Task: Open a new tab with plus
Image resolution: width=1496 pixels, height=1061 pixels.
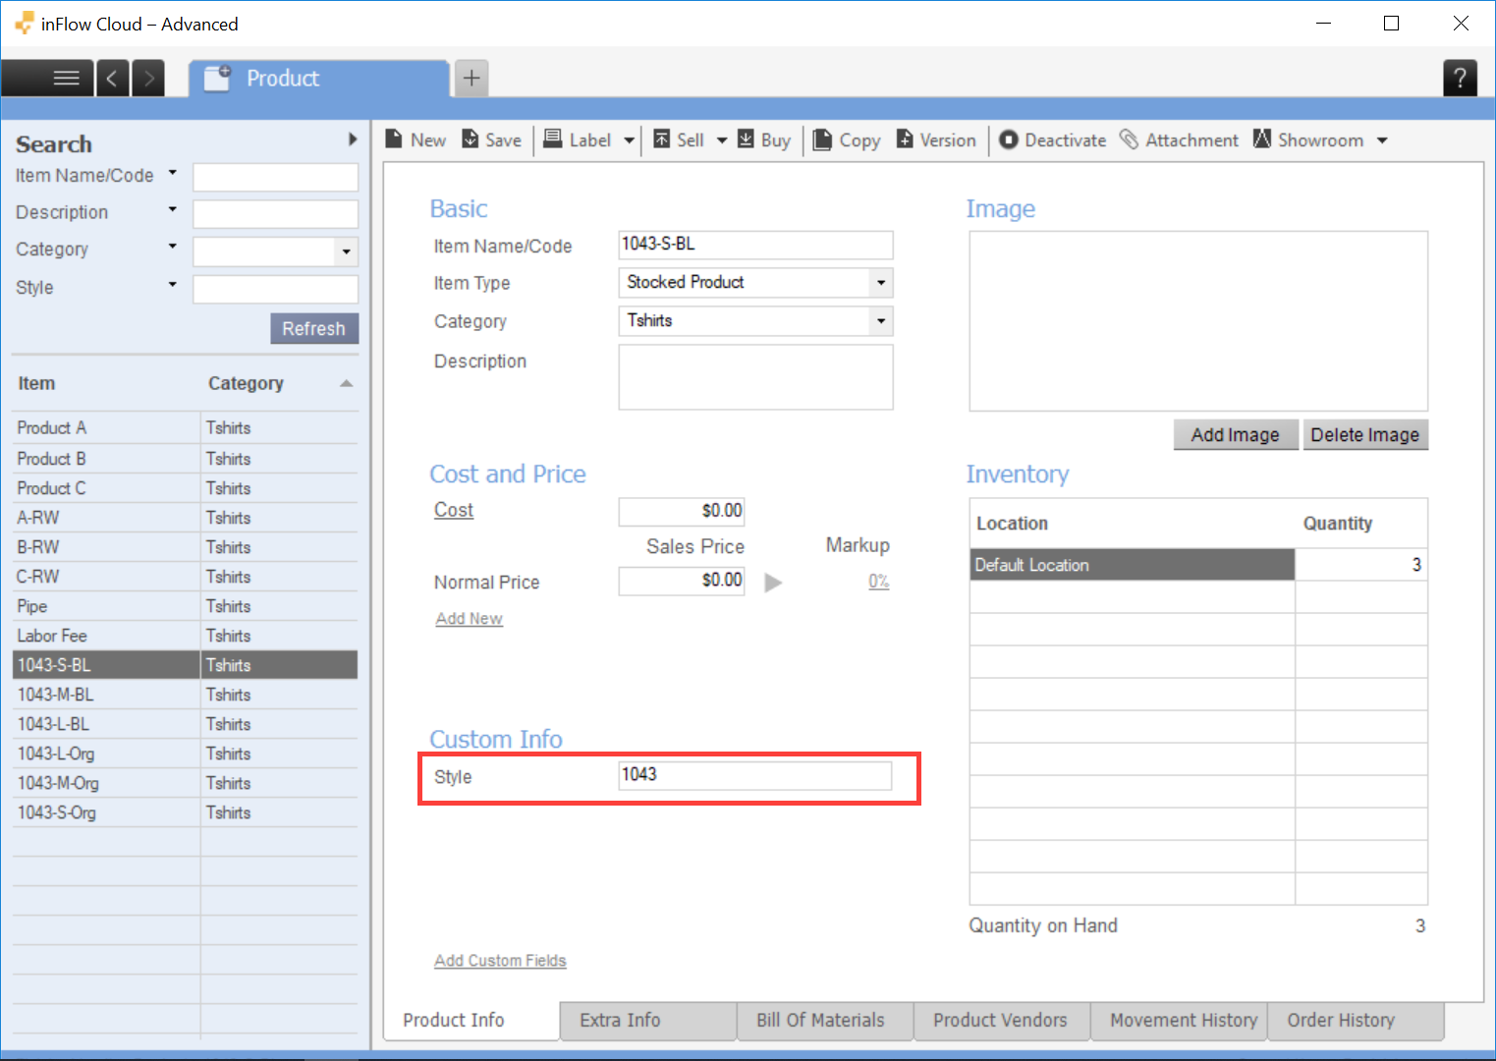Action: pos(471,79)
